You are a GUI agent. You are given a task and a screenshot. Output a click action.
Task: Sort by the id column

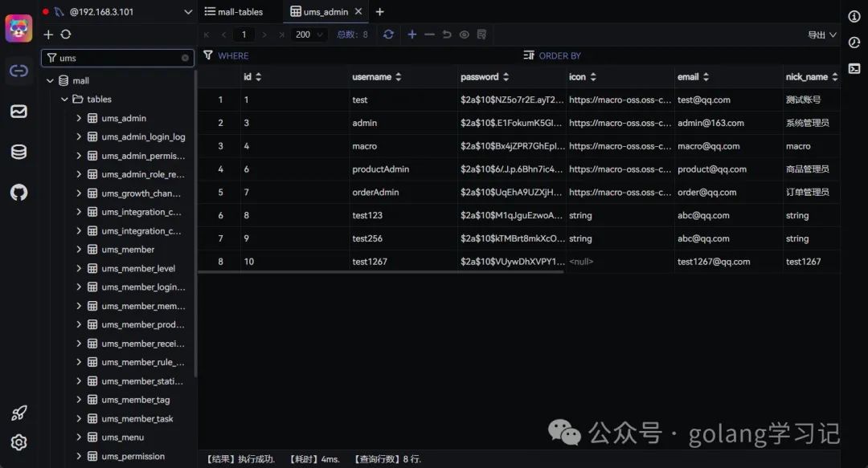[258, 77]
